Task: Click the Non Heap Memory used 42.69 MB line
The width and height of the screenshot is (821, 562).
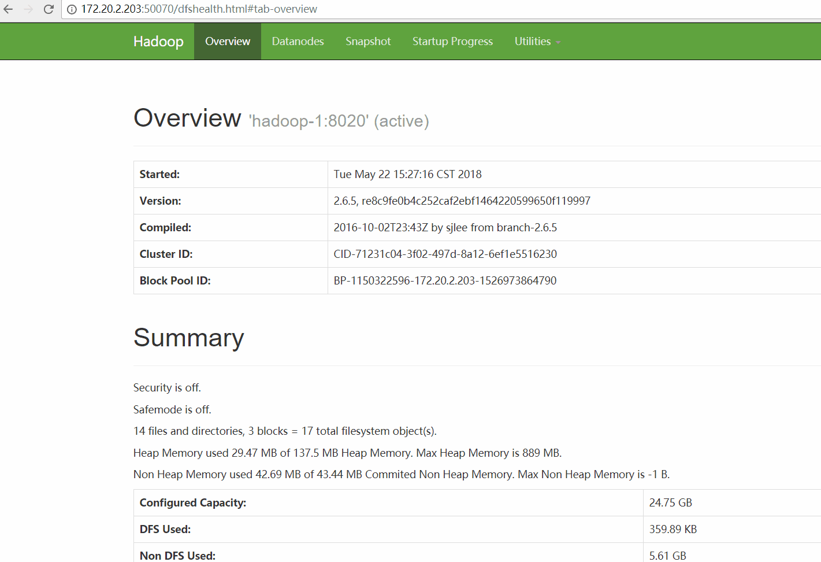Action: (x=402, y=474)
